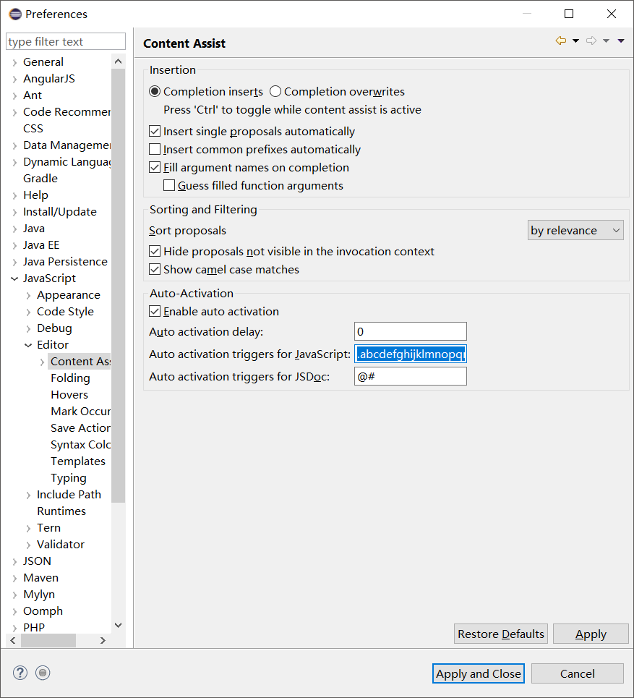Toggle Show camel case matches

(155, 269)
